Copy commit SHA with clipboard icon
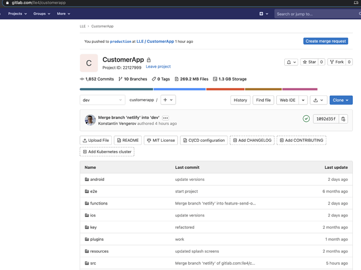Screen dimensions: 361x270 [343, 119]
